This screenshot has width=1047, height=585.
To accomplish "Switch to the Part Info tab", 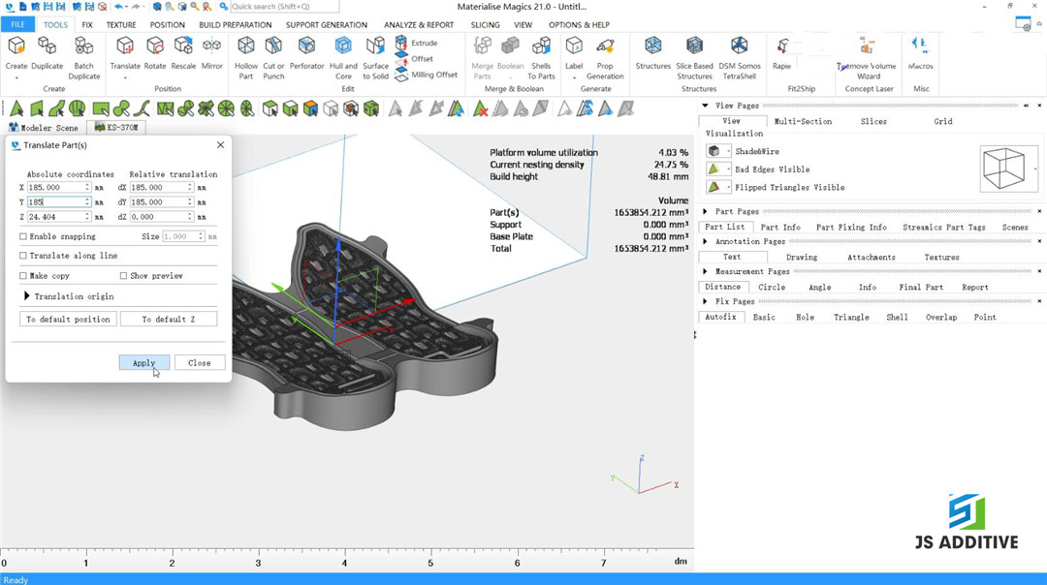I will coord(780,228).
